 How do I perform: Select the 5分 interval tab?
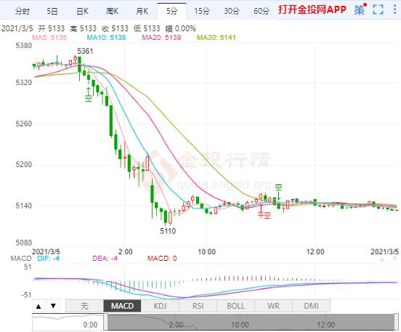(171, 11)
